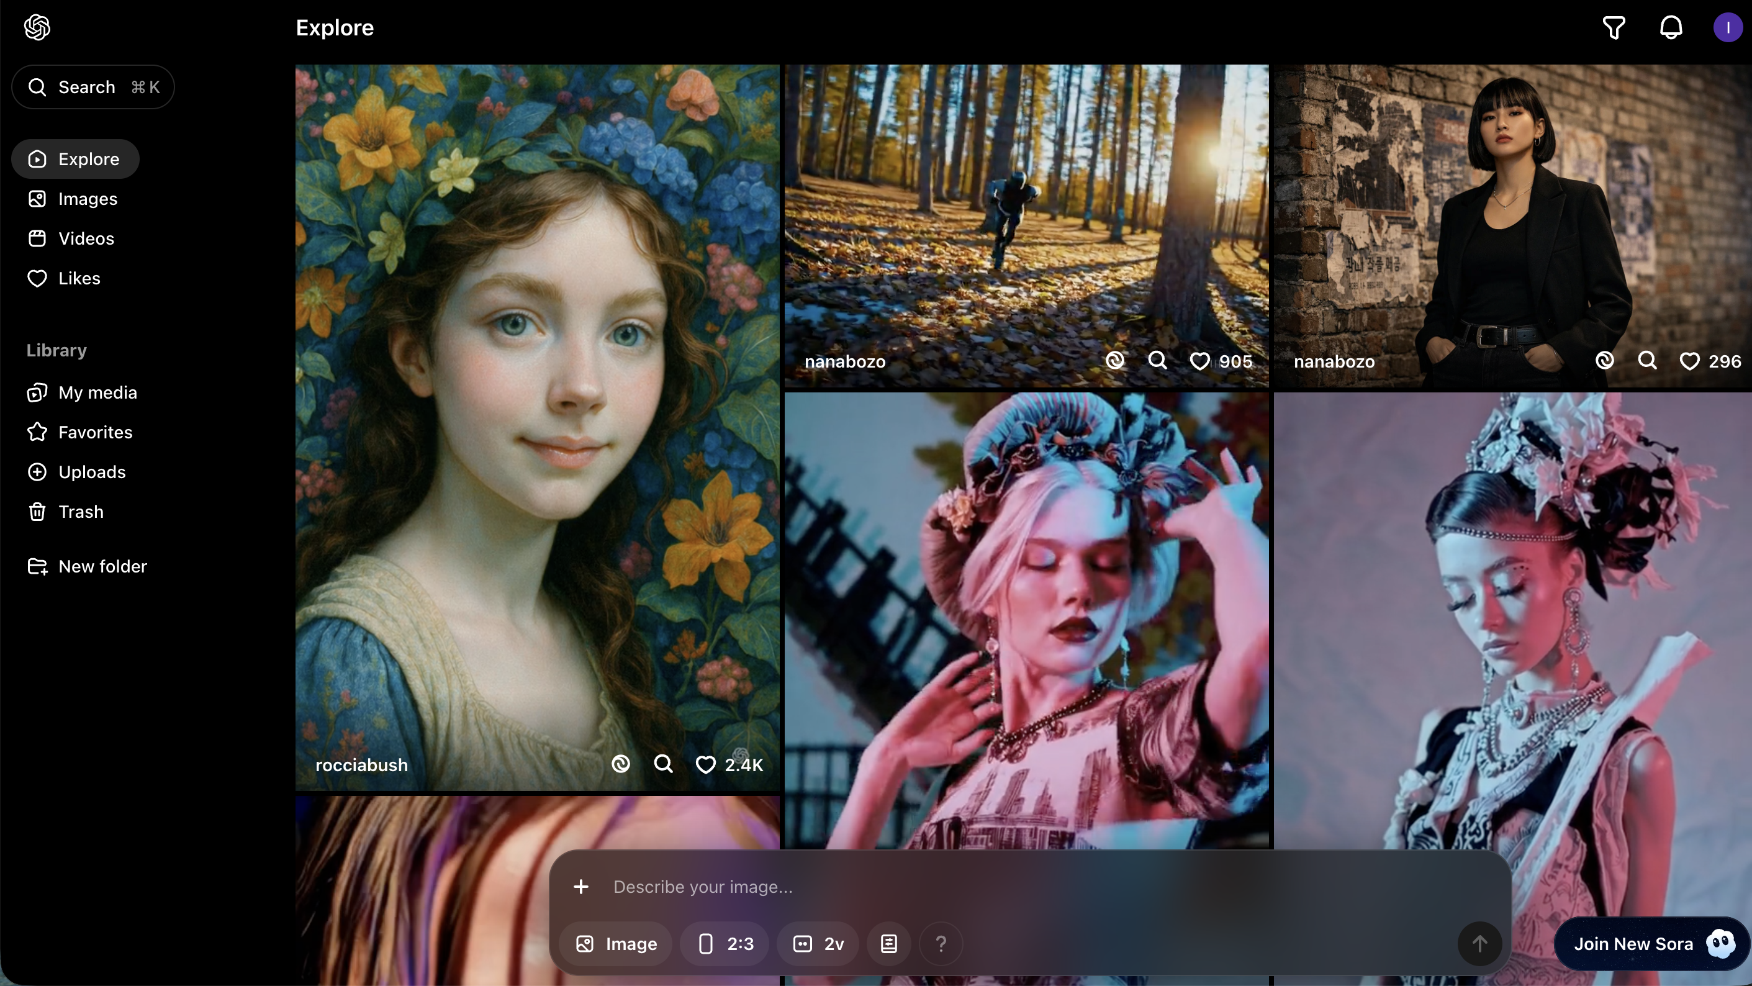
Task: Open notifications bell
Action: (1671, 28)
